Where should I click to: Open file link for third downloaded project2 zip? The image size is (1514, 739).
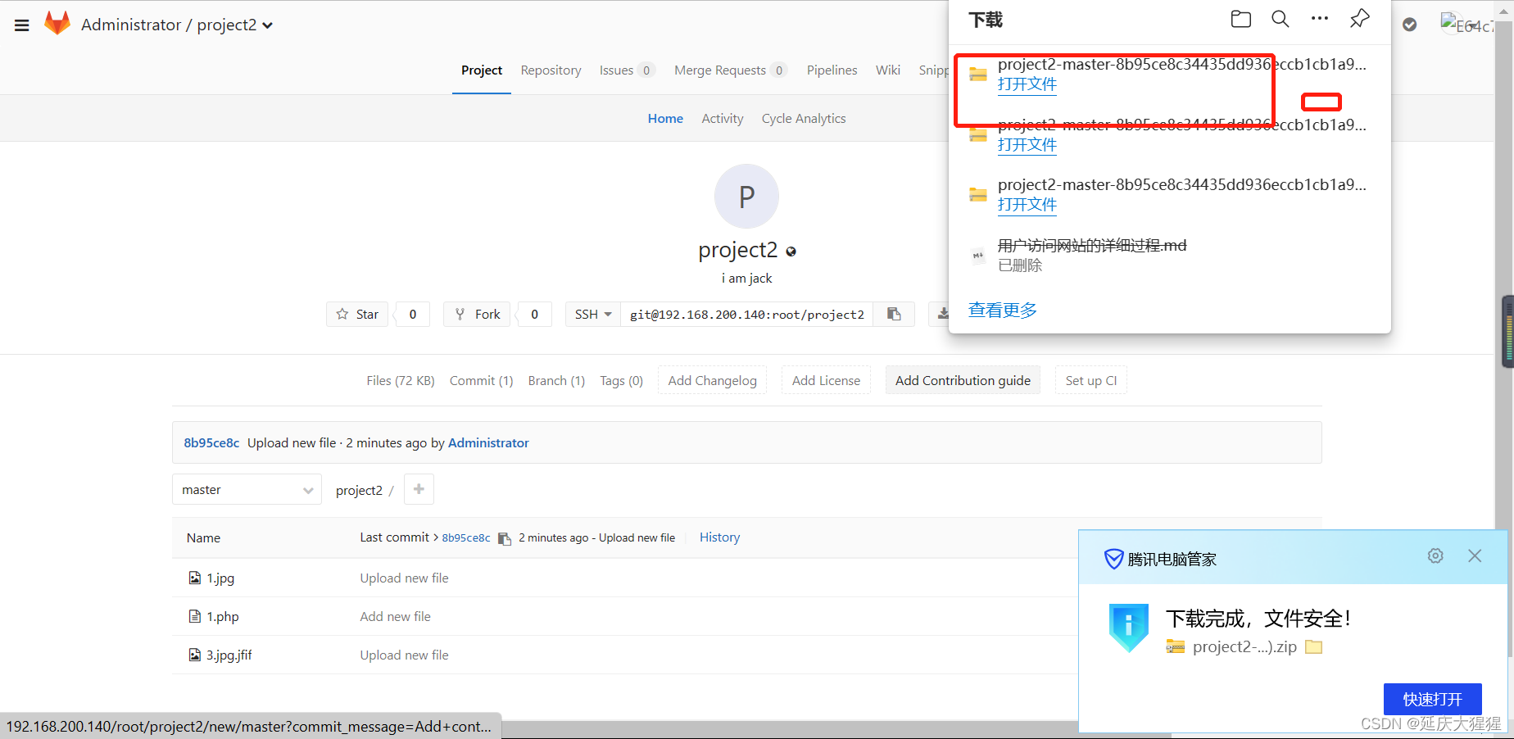pos(1027,205)
